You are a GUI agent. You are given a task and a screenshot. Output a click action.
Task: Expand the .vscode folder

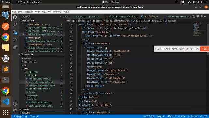[x=27, y=58]
